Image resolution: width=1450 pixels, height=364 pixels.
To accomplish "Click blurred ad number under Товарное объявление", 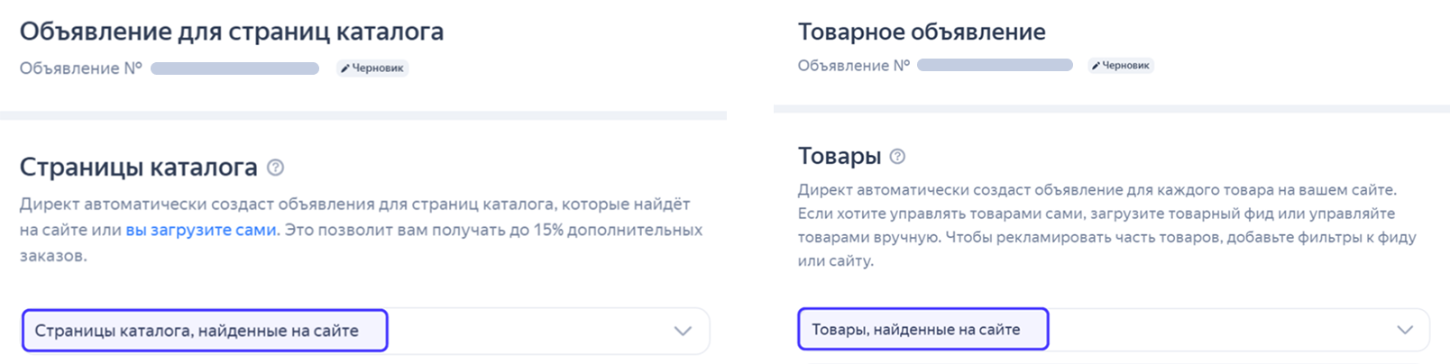I will pyautogui.click(x=995, y=65).
